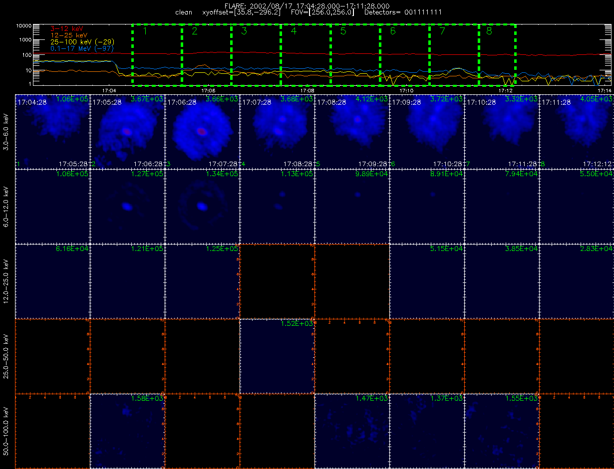Screen dimensions: 614x469
Task: Open the 6.0-12.0 keV panel labeled 7.94E+04
Action: click(x=502, y=206)
